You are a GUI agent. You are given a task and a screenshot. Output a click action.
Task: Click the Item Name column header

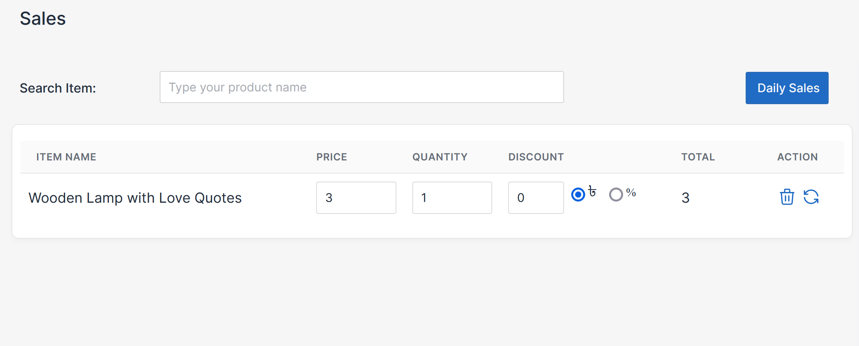click(66, 157)
